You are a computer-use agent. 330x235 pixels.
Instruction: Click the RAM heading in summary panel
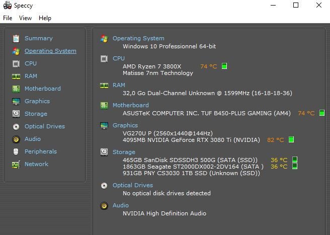119,85
